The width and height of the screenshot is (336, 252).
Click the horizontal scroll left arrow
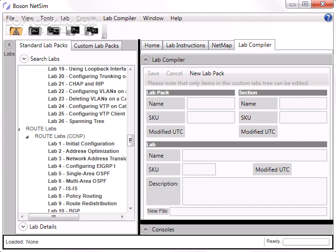tap(22, 217)
